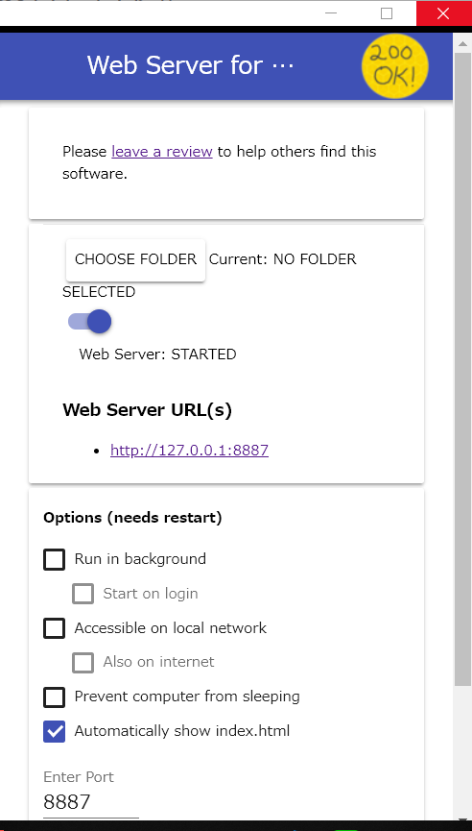Viewport: 472px width, 831px height.
Task: Open the http://127.0.0.1:8887 server URL
Action: 189,451
